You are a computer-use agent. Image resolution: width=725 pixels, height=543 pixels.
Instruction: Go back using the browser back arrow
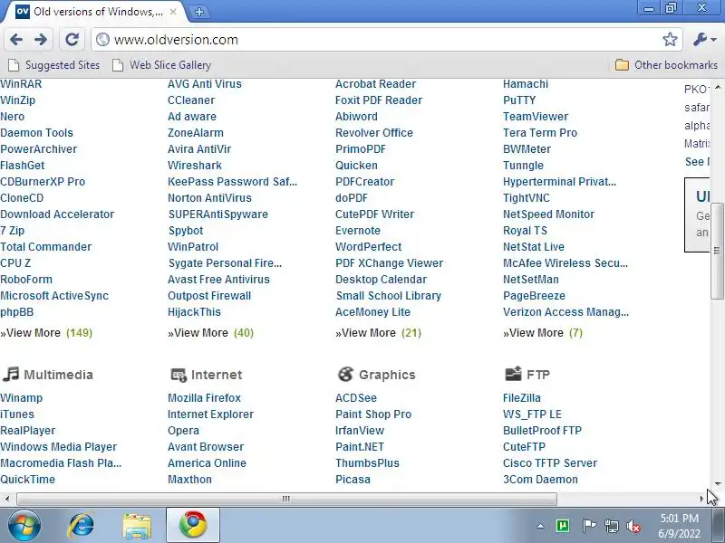(x=16, y=40)
